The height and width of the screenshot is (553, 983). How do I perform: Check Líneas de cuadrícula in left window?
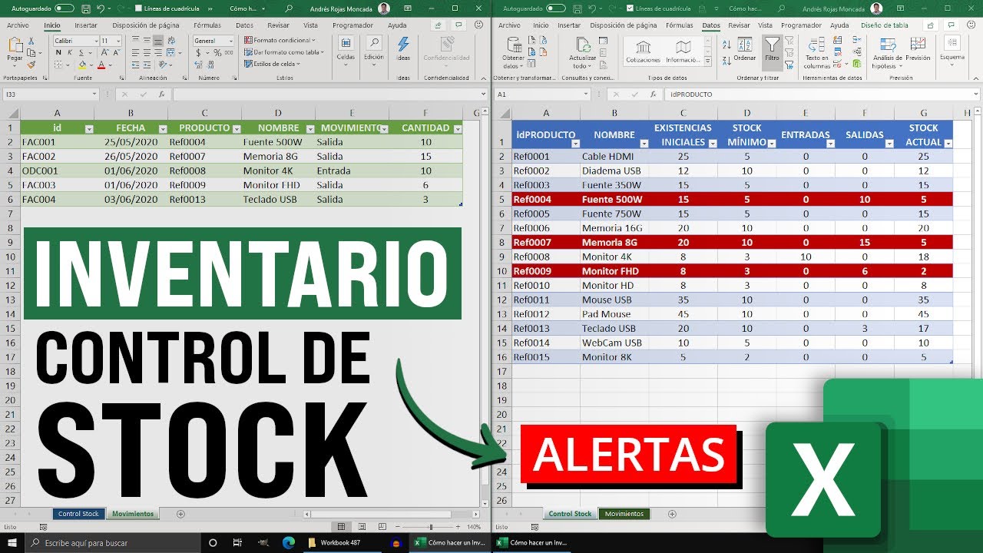click(x=138, y=8)
